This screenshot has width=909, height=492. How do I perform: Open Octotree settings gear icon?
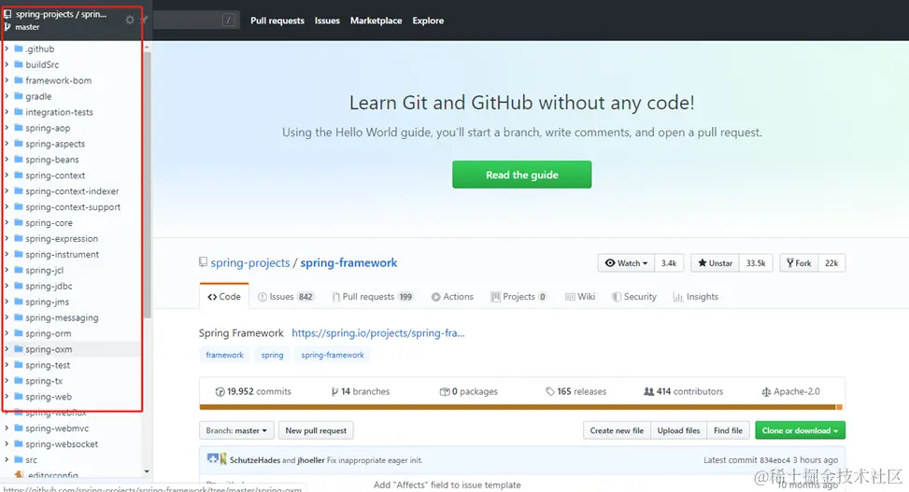point(130,20)
